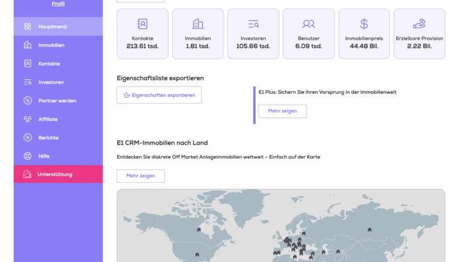This screenshot has width=467, height=262.
Task: Click the export icon inside Eigenschaften exportieren
Action: point(127,95)
